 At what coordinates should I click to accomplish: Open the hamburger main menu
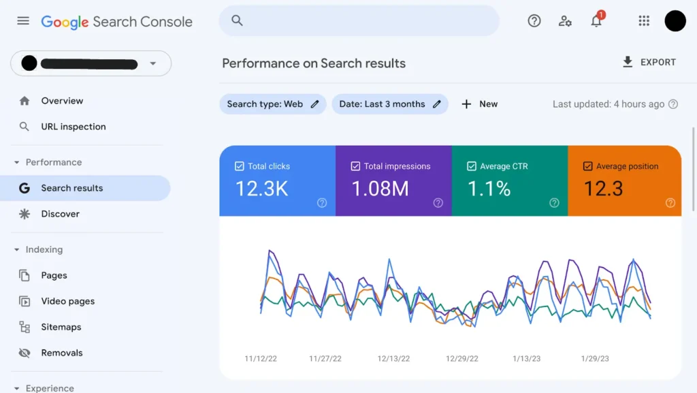(23, 21)
